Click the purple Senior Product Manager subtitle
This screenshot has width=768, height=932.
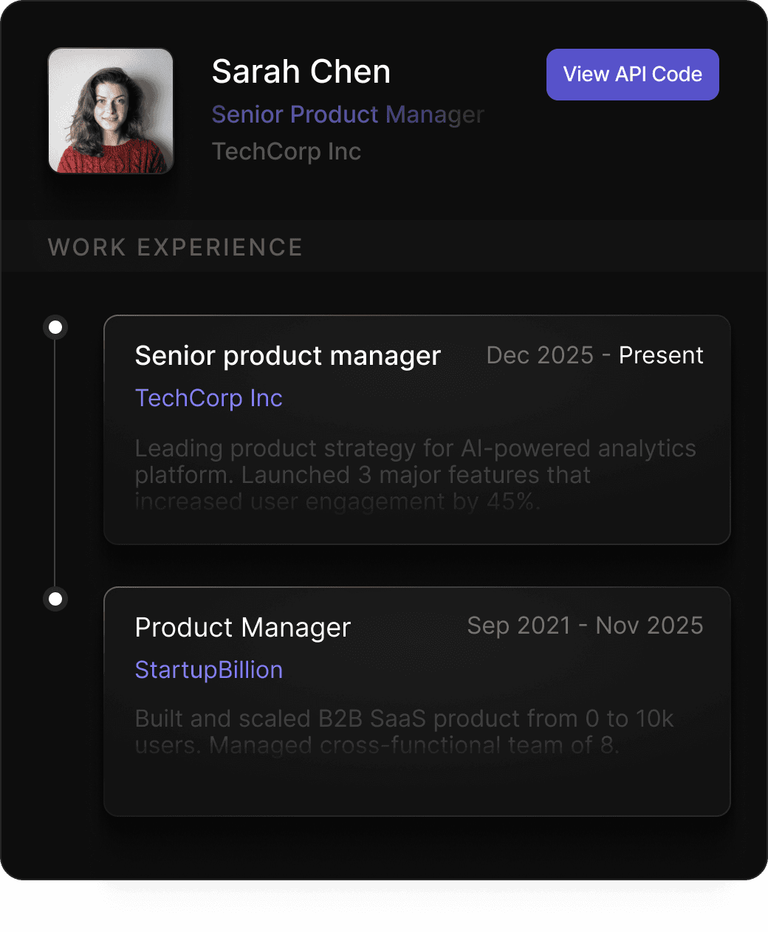point(347,114)
